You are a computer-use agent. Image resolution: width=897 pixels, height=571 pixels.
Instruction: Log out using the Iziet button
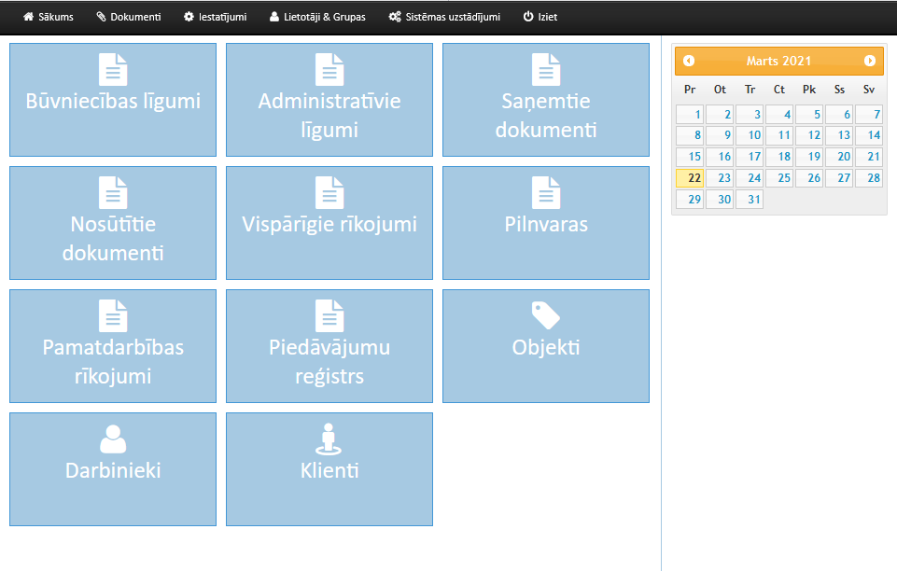[540, 17]
